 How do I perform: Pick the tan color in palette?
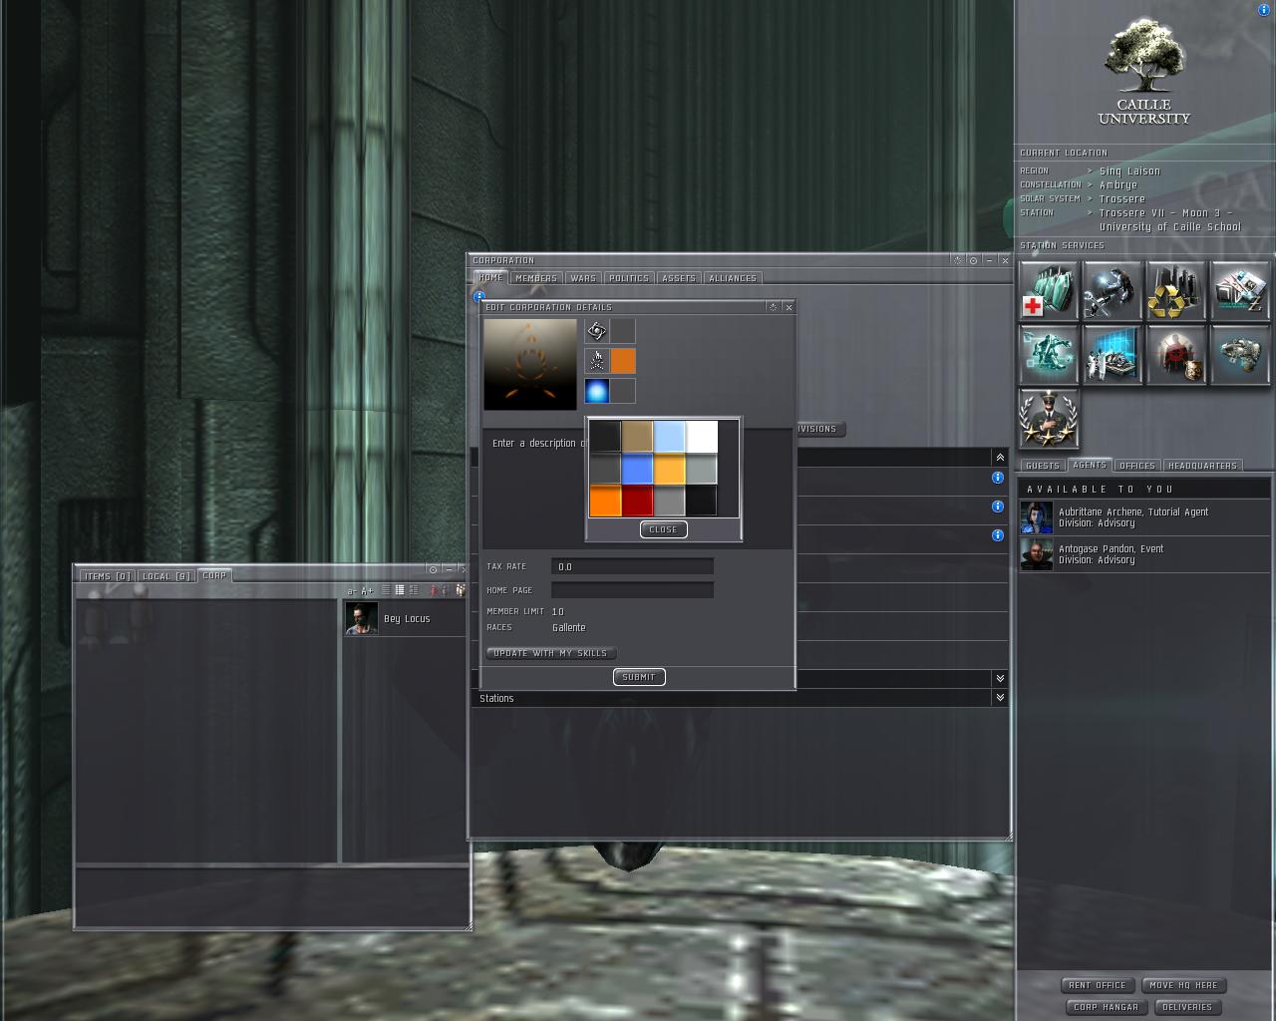click(638, 437)
